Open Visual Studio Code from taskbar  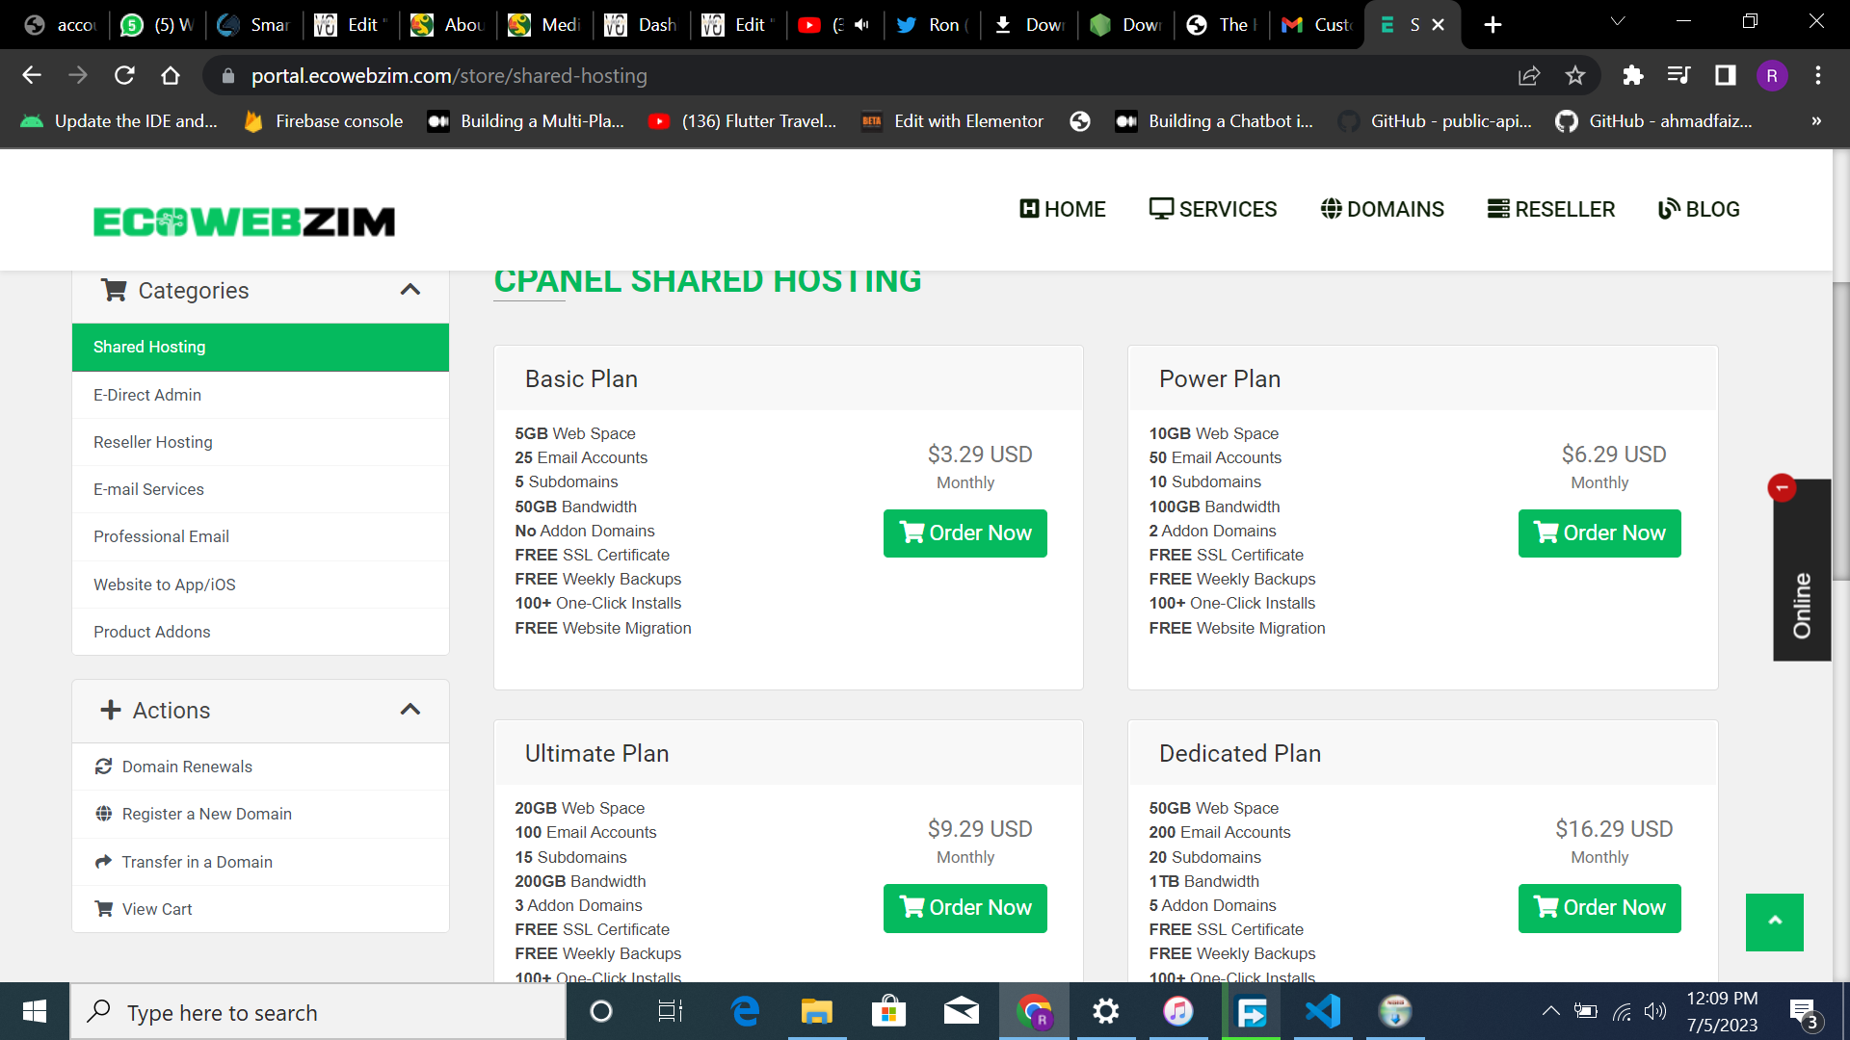pyautogui.click(x=1322, y=1012)
